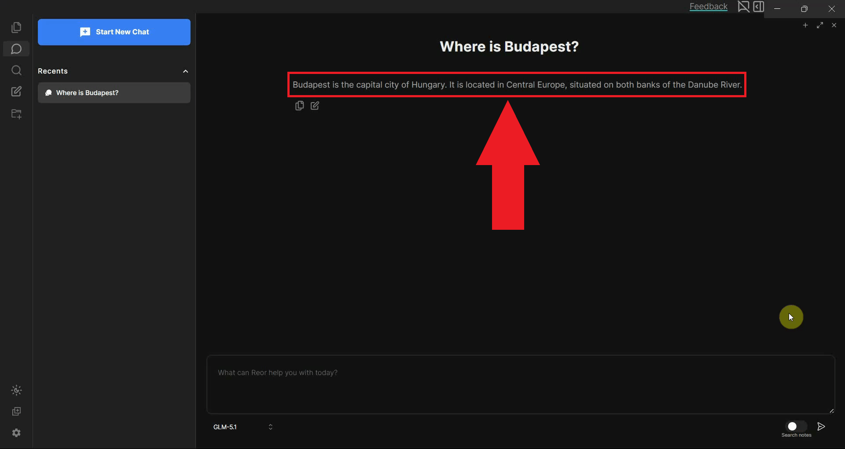Click the crossed-out chat icon in title bar
The width and height of the screenshot is (845, 449).
coord(743,7)
